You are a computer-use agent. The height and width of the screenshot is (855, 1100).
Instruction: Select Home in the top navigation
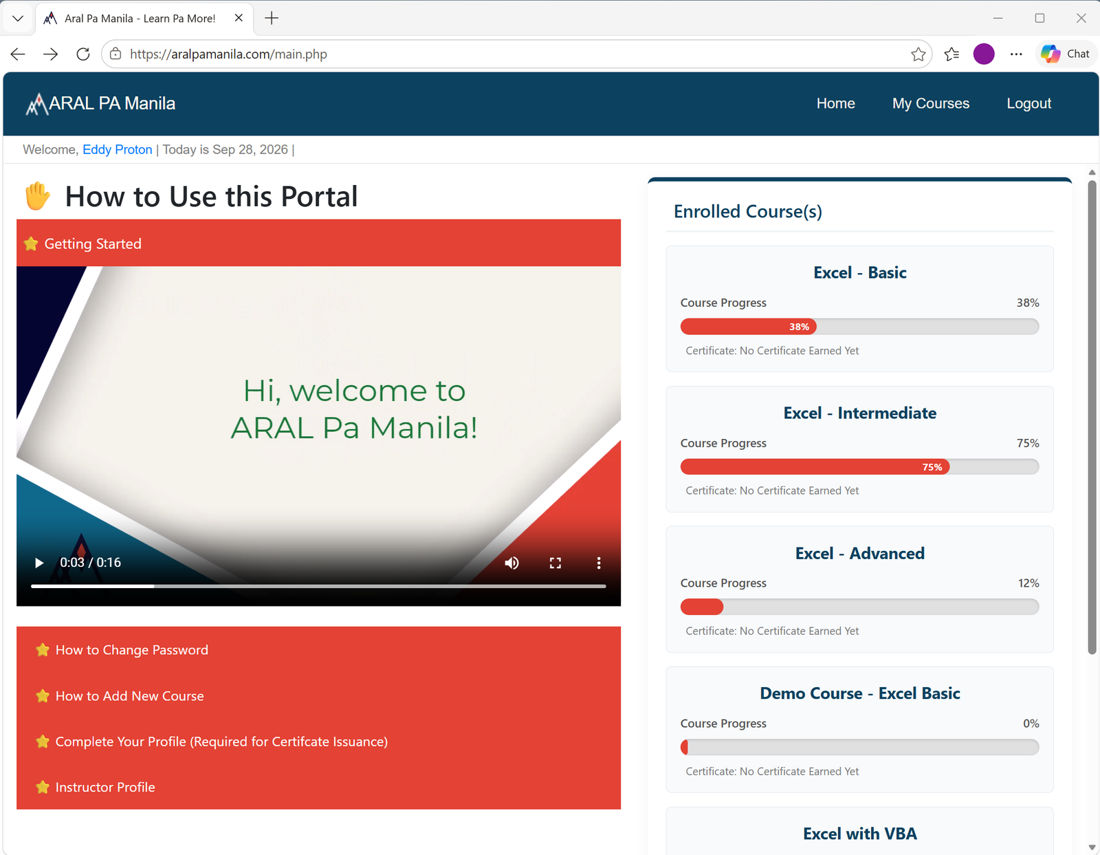835,104
